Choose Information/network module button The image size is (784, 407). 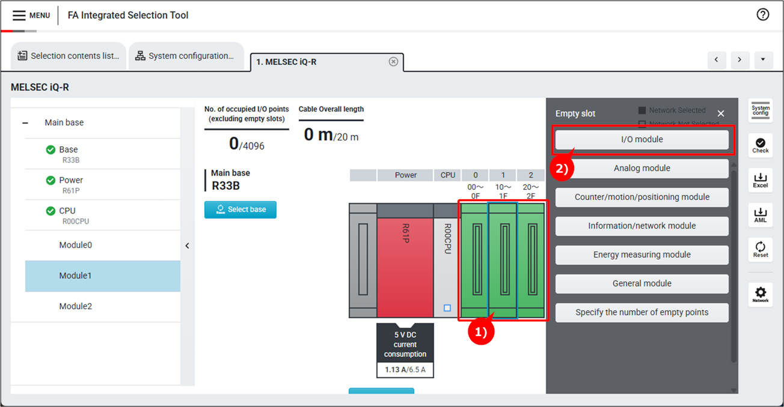(642, 226)
